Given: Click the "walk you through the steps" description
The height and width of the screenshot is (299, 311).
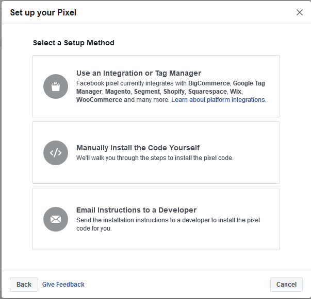Looking at the screenshot, I should 155,158.
